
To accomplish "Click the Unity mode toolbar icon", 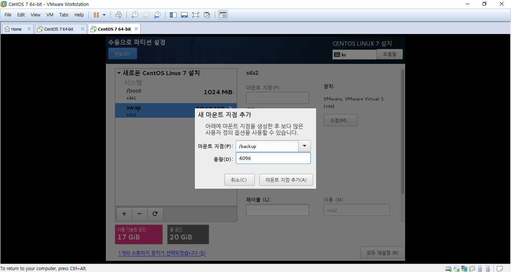I will pos(207,15).
